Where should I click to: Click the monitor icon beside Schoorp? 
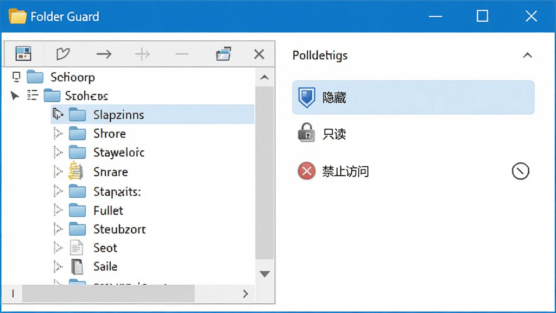coord(16,77)
